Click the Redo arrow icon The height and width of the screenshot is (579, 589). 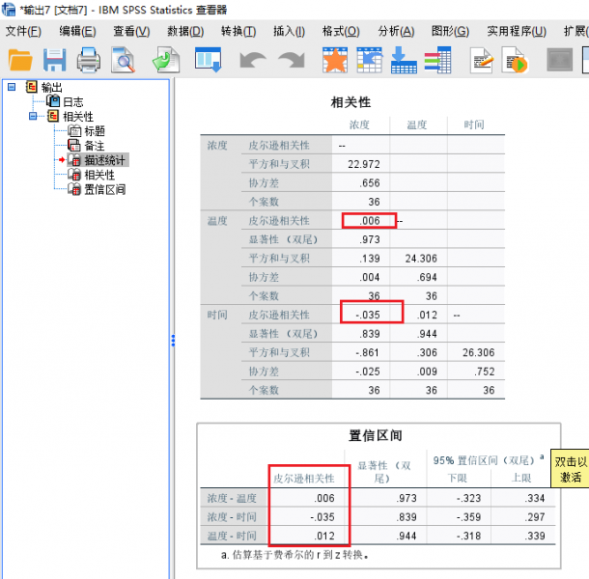(292, 60)
